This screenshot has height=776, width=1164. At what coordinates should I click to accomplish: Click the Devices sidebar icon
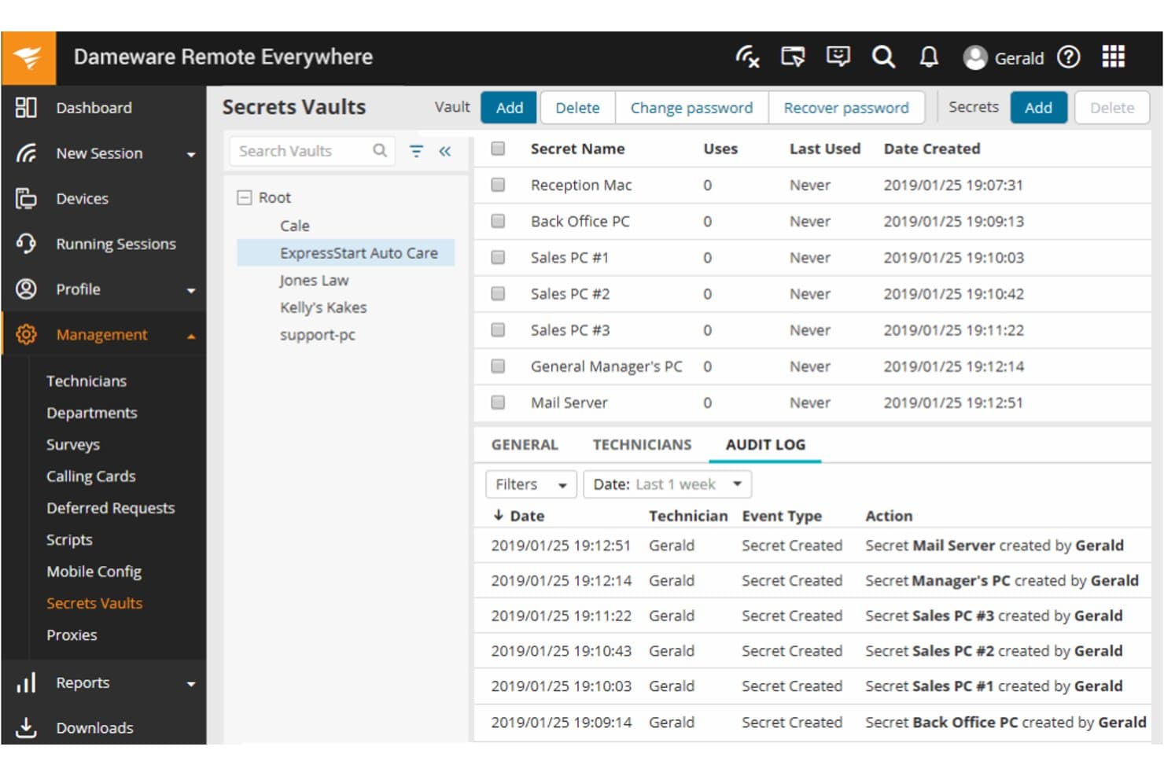pos(26,198)
